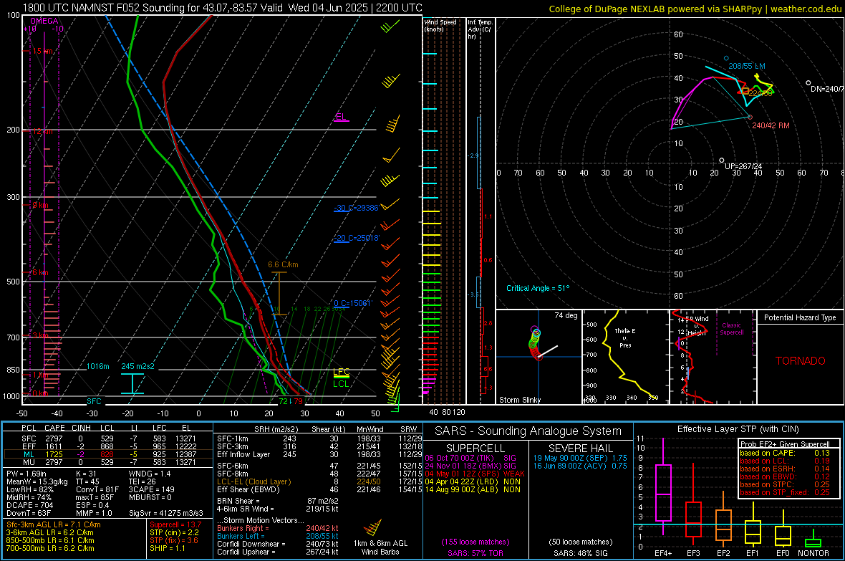Click the 'Critical Angle = 51°' text

click(537, 288)
